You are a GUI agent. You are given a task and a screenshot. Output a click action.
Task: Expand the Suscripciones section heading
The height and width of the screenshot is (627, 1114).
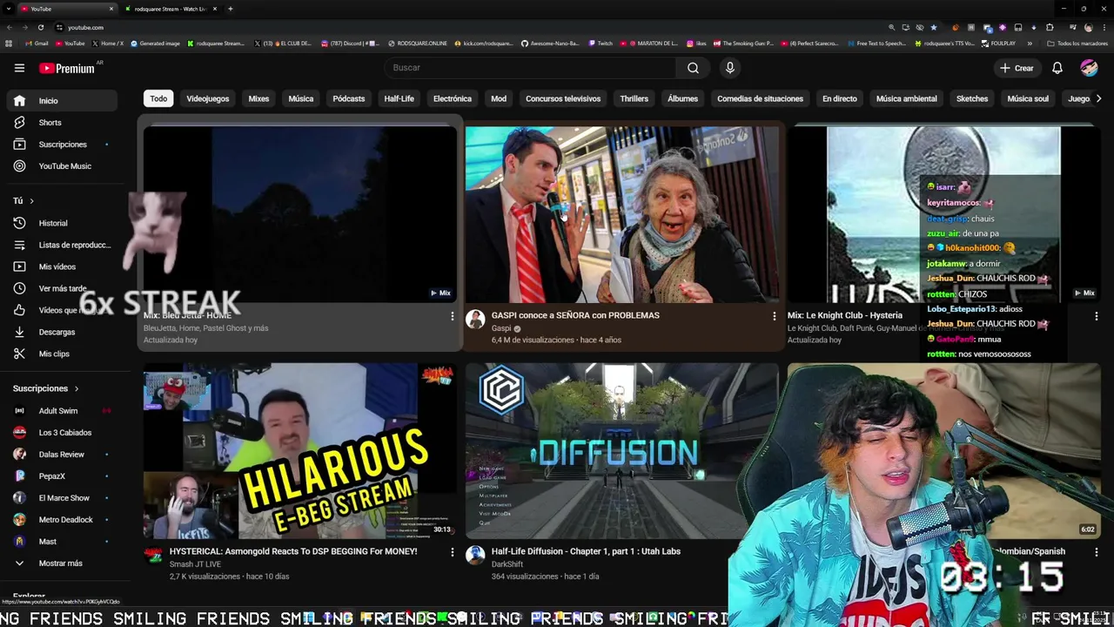[x=45, y=388]
